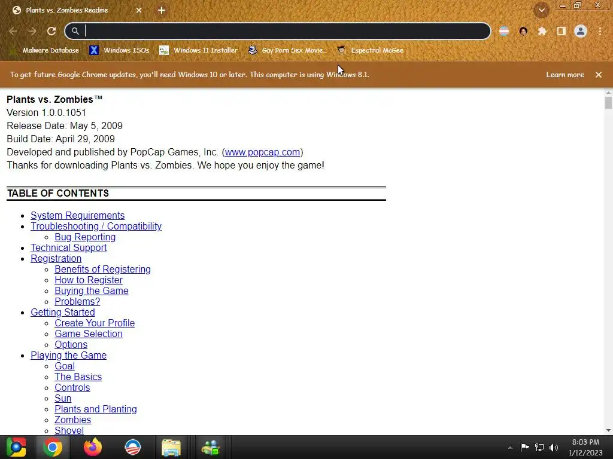
Task: Go back using the back arrow
Action: tap(13, 31)
